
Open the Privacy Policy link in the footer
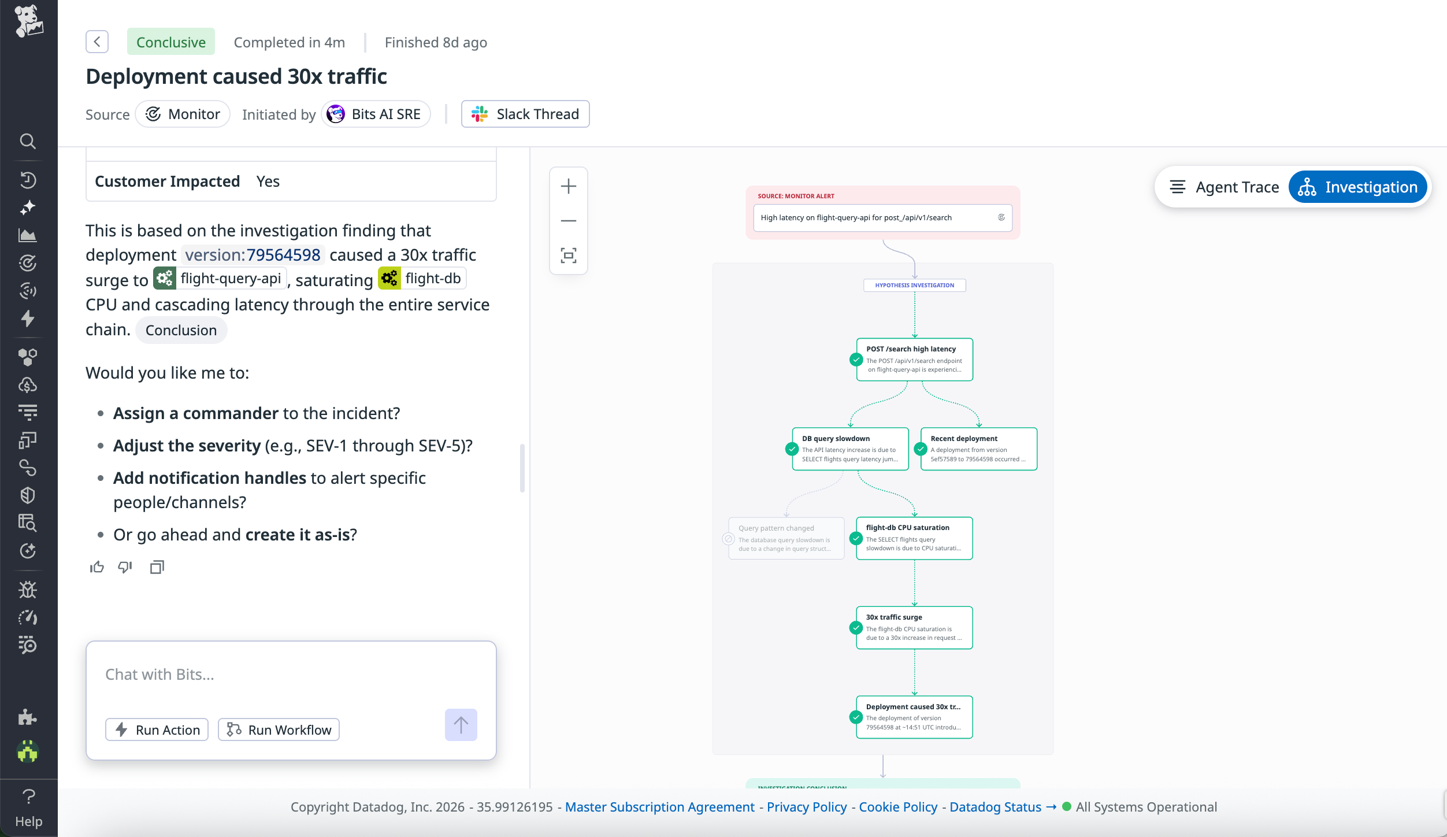click(806, 807)
